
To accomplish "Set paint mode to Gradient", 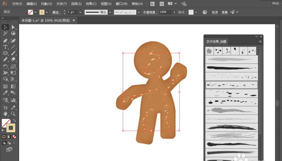I will (9, 137).
